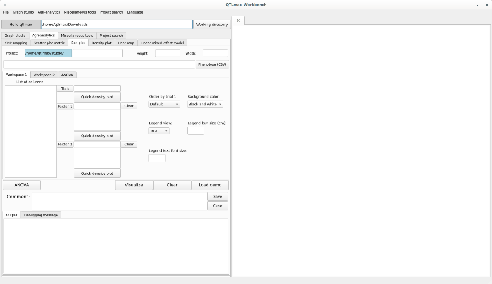492x284 pixels.
Task: Open the Language menu
Action: pyautogui.click(x=135, y=12)
